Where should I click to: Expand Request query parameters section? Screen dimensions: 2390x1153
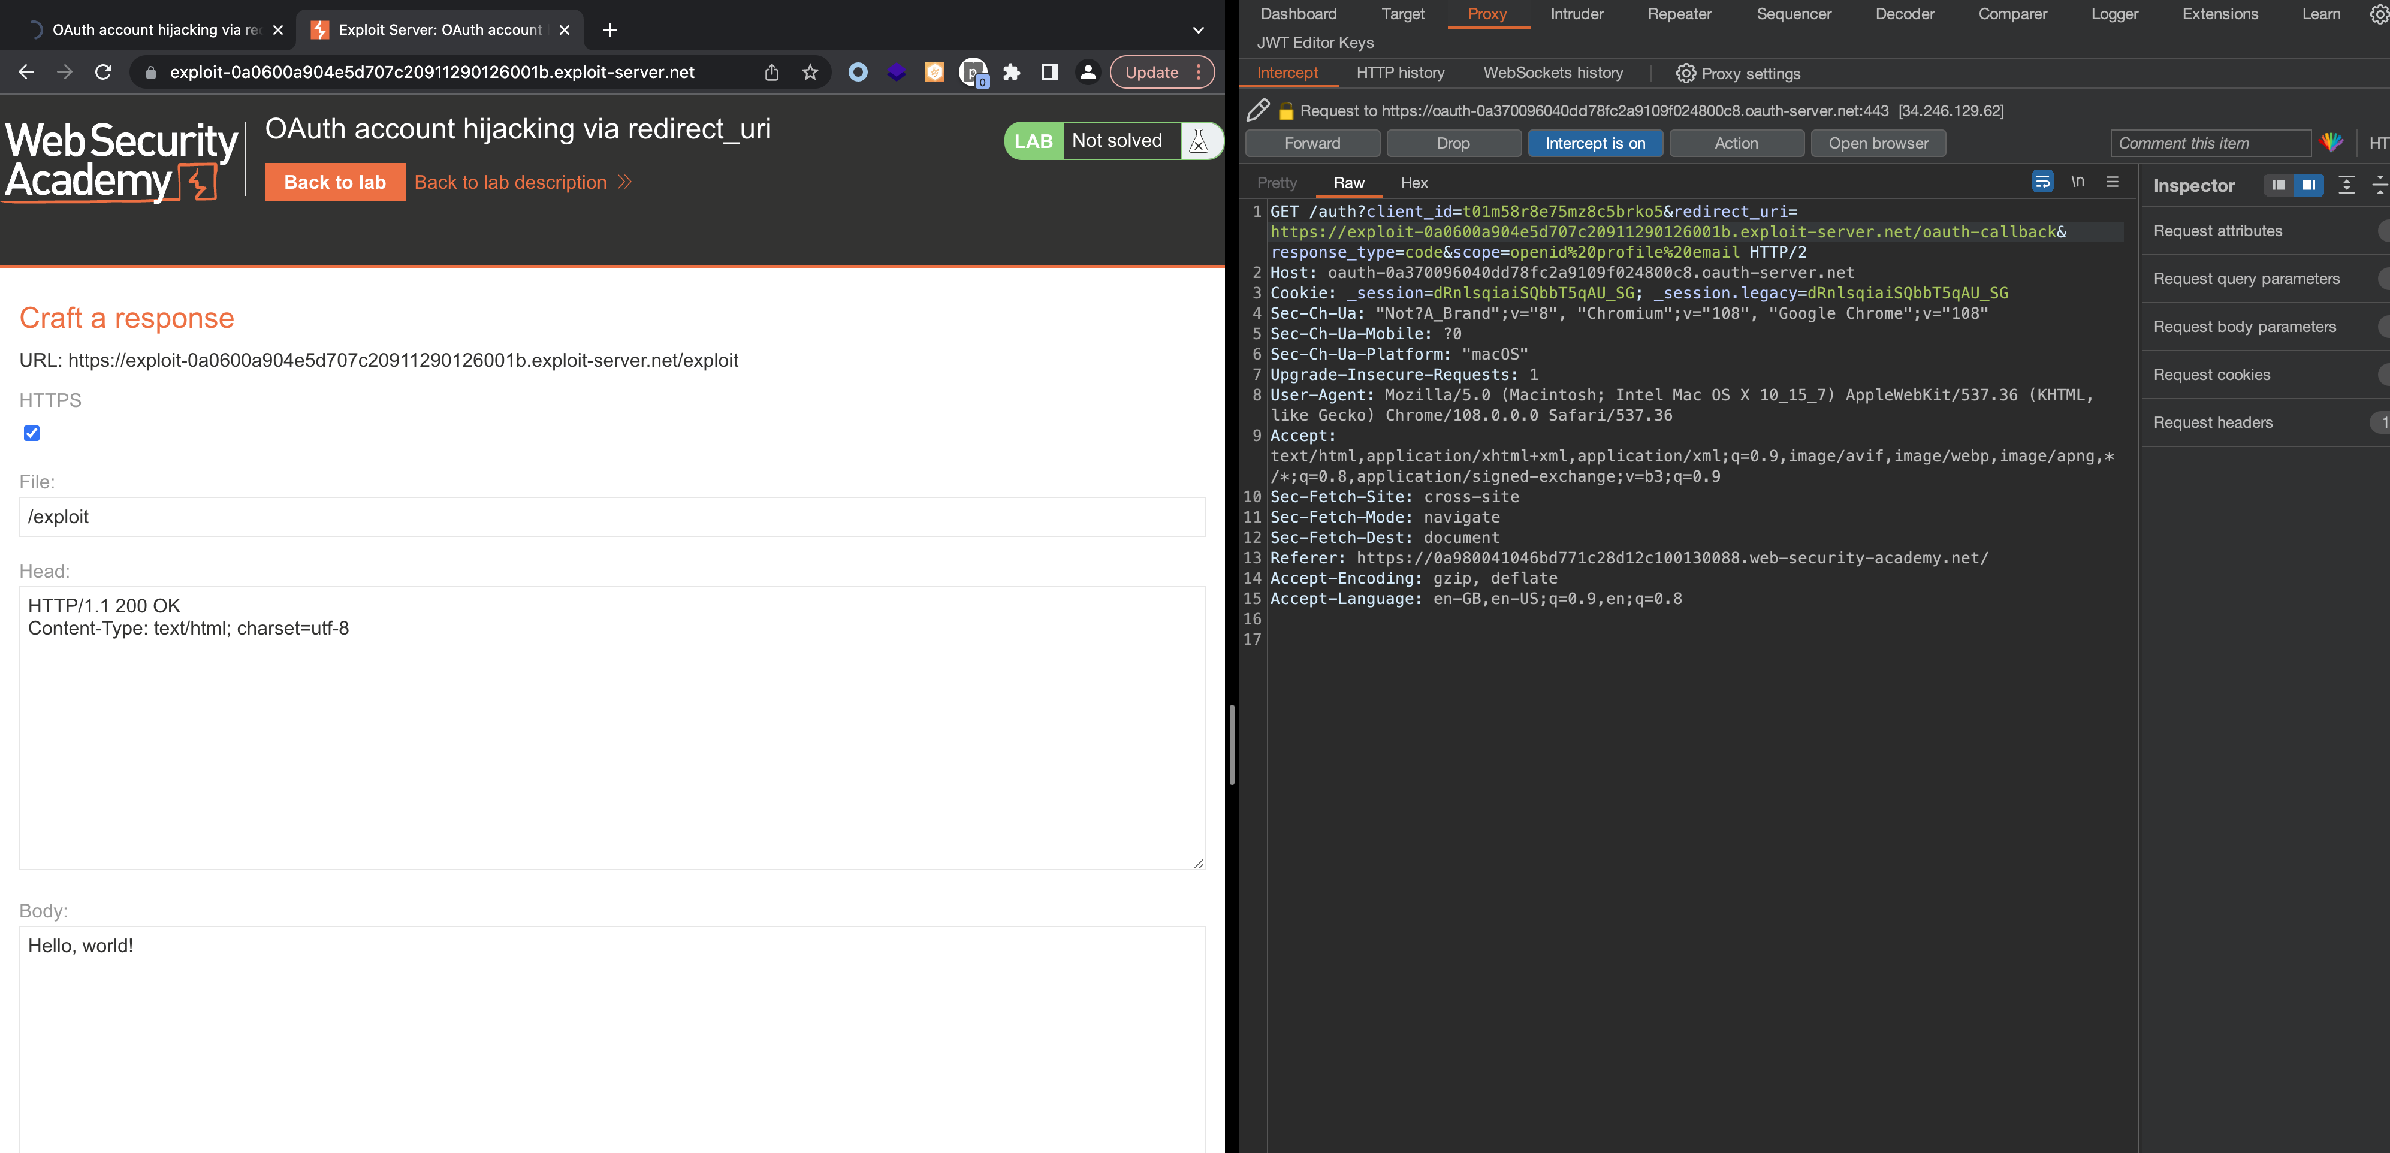pos(2246,278)
